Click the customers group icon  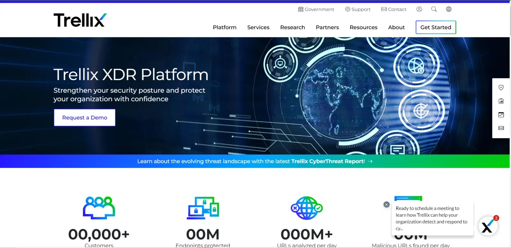[99, 208]
